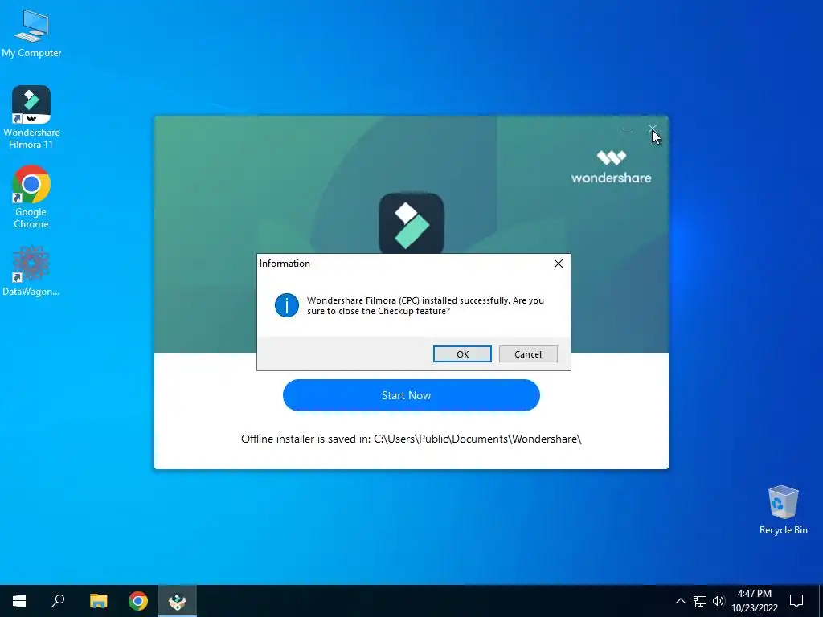Screen dimensions: 823x617
Task: Open File Explorer from the taskbar
Action: point(98,601)
